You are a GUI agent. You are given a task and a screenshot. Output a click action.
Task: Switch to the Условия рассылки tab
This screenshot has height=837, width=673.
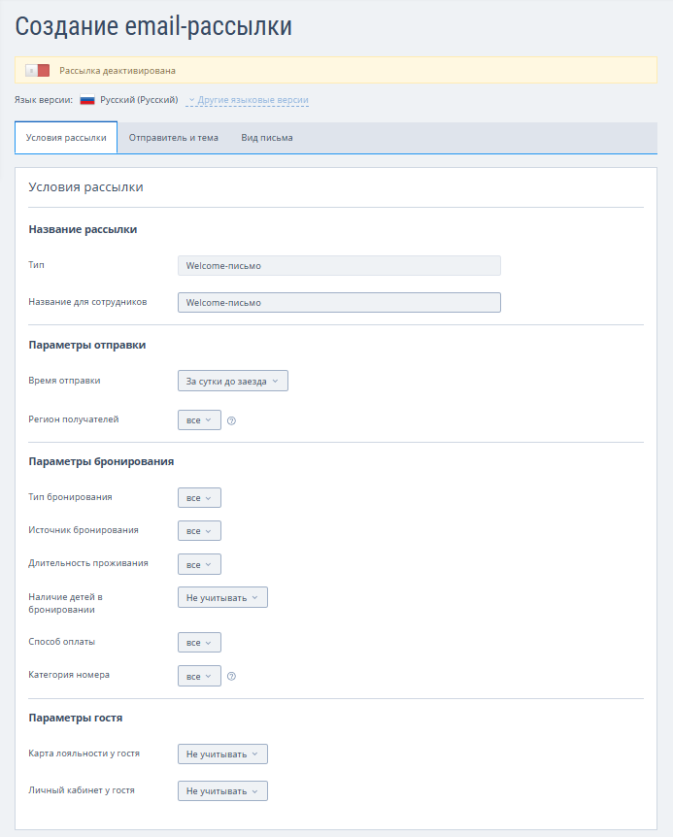click(x=66, y=138)
